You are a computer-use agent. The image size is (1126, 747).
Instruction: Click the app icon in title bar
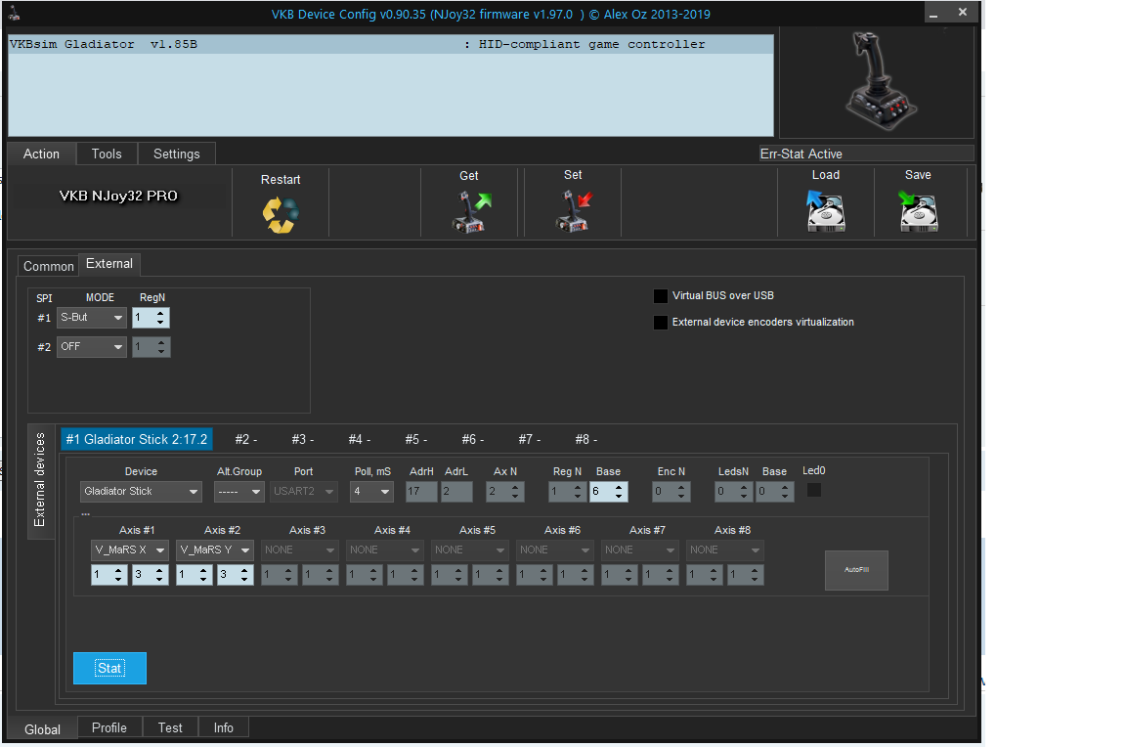click(15, 13)
